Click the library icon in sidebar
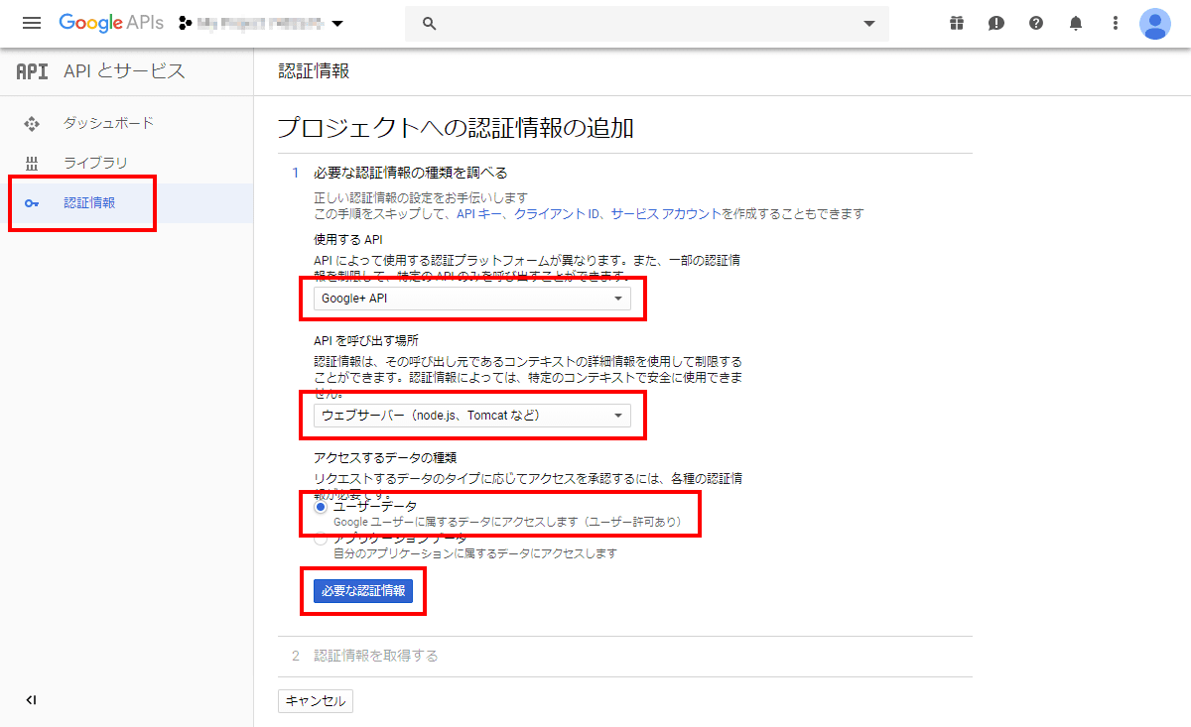This screenshot has height=727, width=1191. coord(32,164)
